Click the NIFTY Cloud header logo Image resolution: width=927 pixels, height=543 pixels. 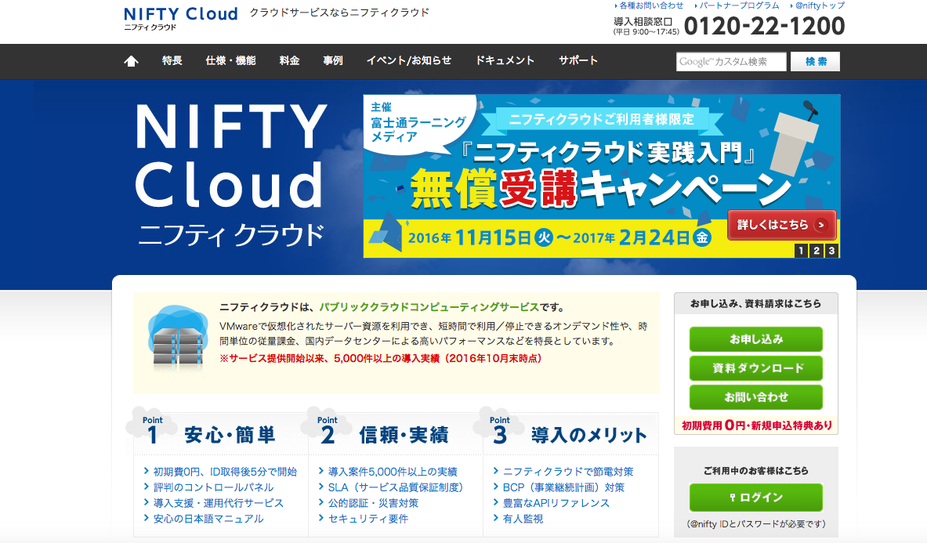(180, 18)
